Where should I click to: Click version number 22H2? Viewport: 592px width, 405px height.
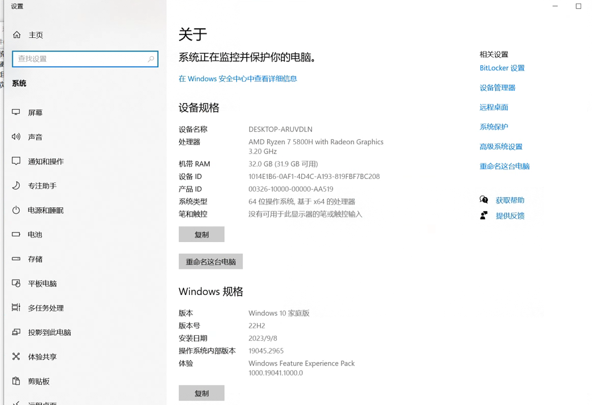pos(257,326)
